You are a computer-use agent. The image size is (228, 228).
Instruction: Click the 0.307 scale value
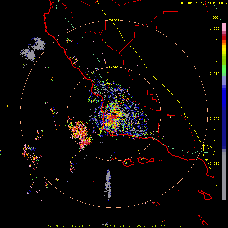tap(215, 175)
